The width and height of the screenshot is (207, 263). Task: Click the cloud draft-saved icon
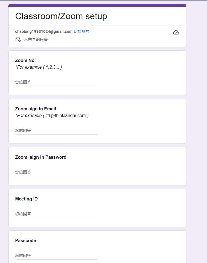click(176, 33)
